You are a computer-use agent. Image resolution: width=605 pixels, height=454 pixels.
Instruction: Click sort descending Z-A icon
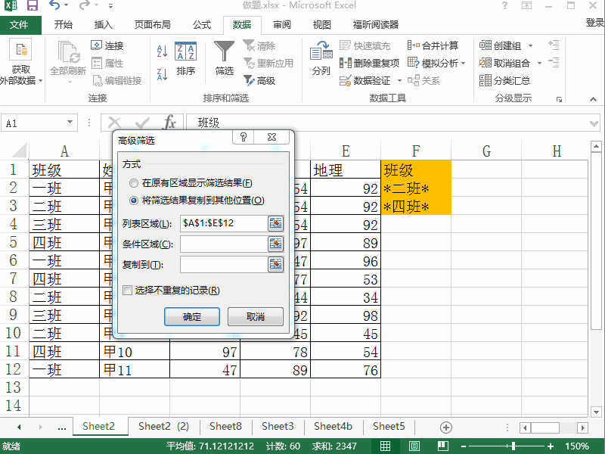(162, 74)
